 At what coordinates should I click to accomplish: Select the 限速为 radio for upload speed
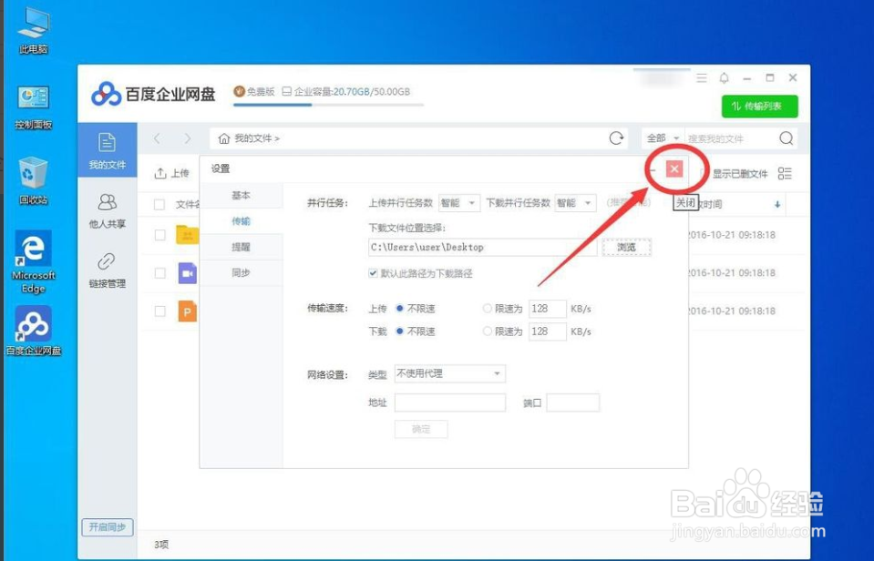(488, 308)
